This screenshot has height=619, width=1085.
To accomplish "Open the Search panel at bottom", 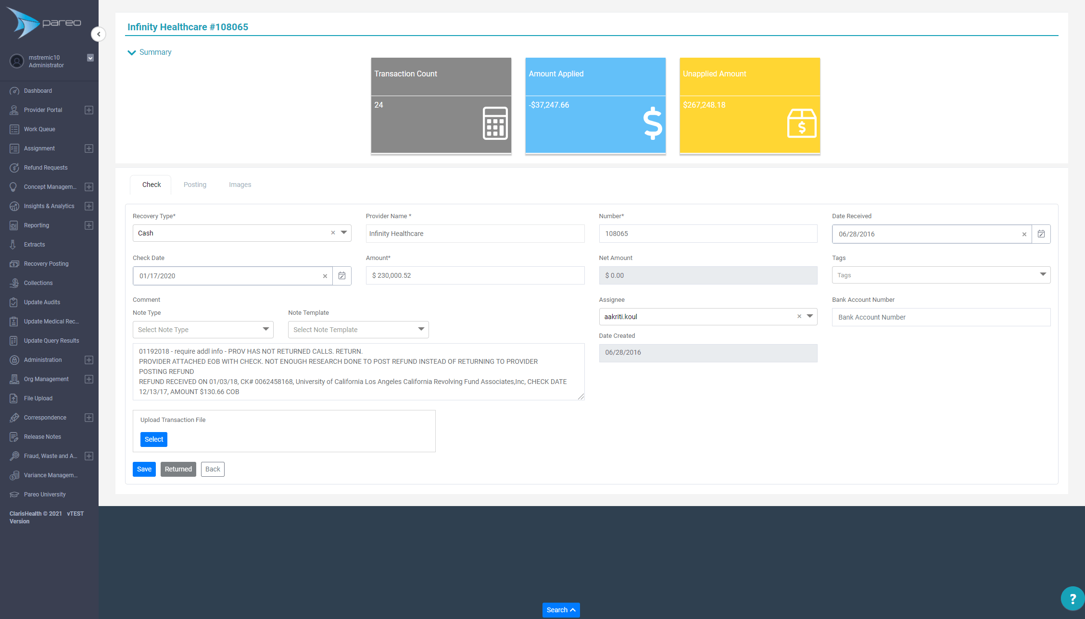I will 561,610.
